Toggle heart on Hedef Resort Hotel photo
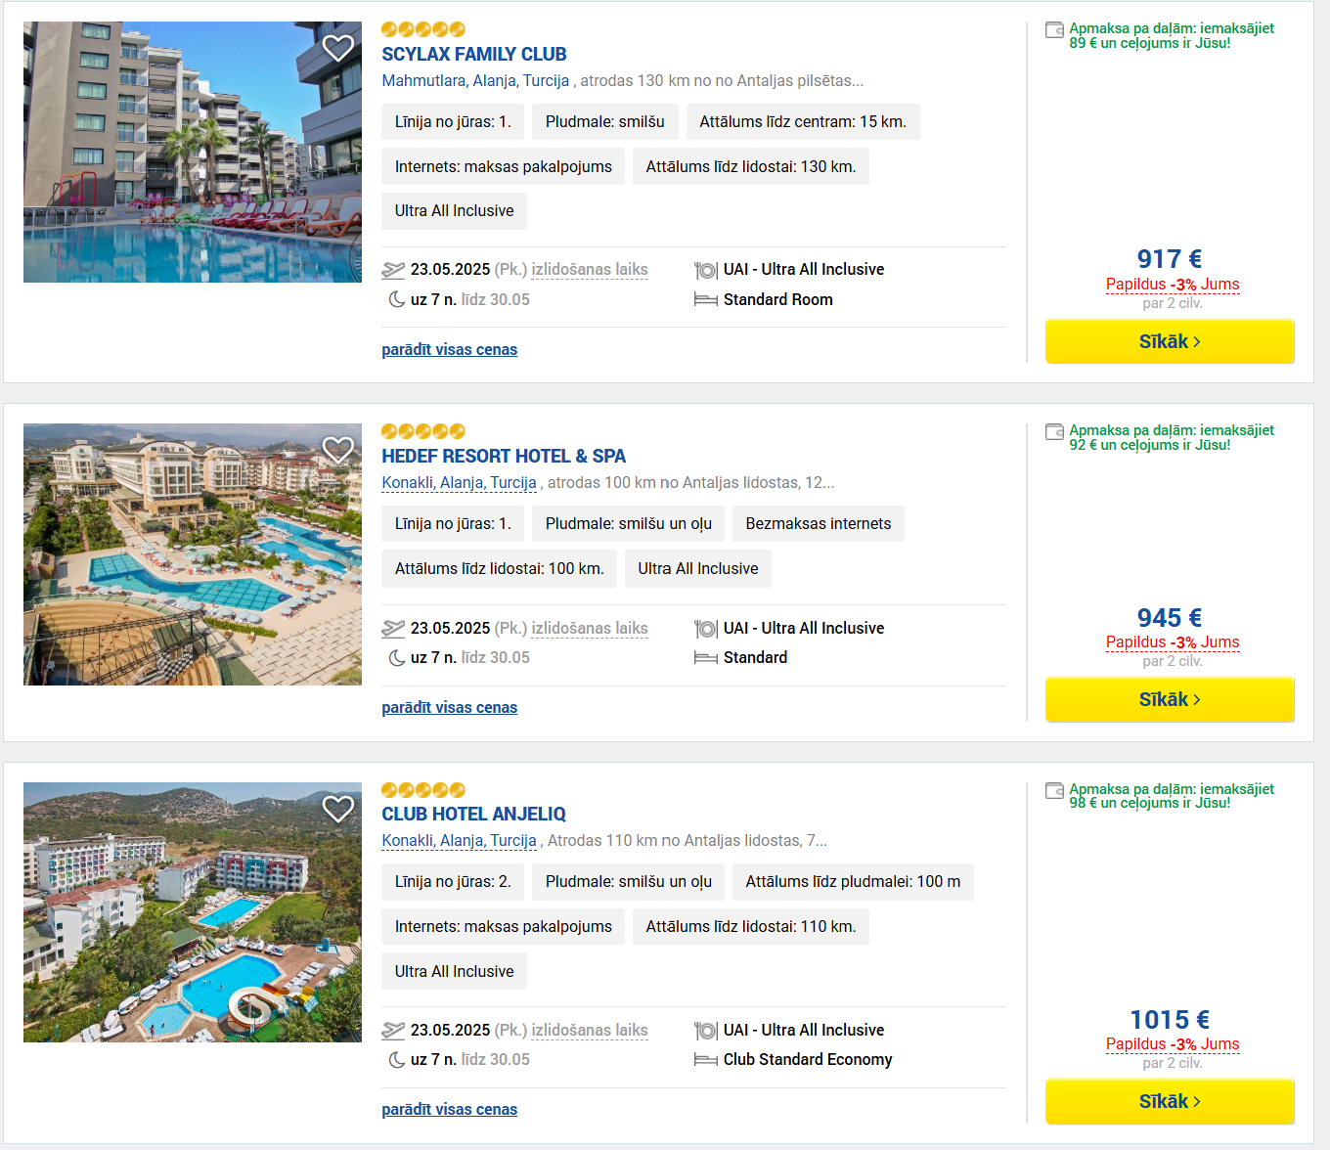 coord(338,450)
